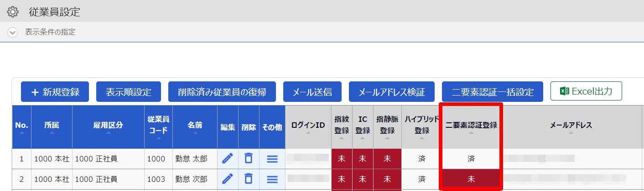Image resolution: width=644 pixels, height=191 pixels.
Task: Select the name cell 勤怠 太郎
Action: [195, 159]
